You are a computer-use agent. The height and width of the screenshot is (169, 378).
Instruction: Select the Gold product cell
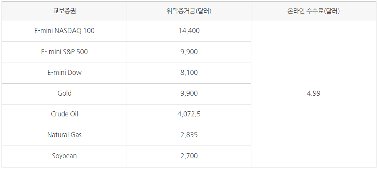(x=64, y=93)
